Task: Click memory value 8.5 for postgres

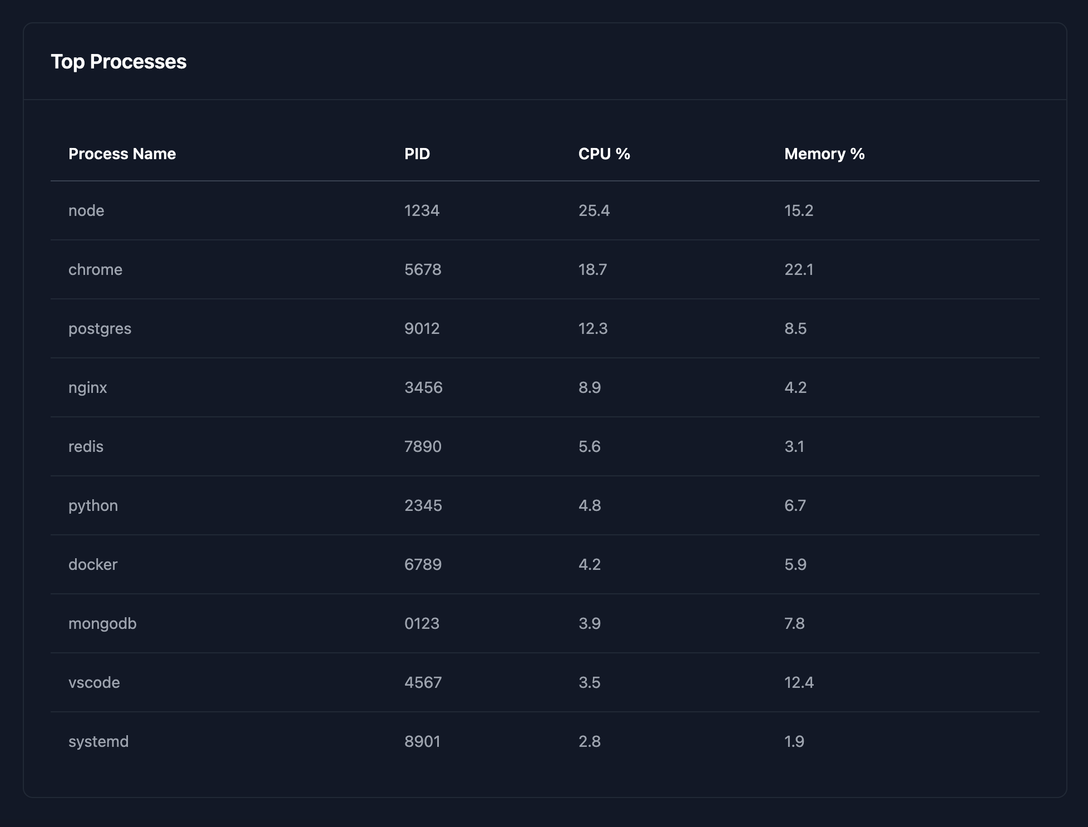Action: coord(795,328)
